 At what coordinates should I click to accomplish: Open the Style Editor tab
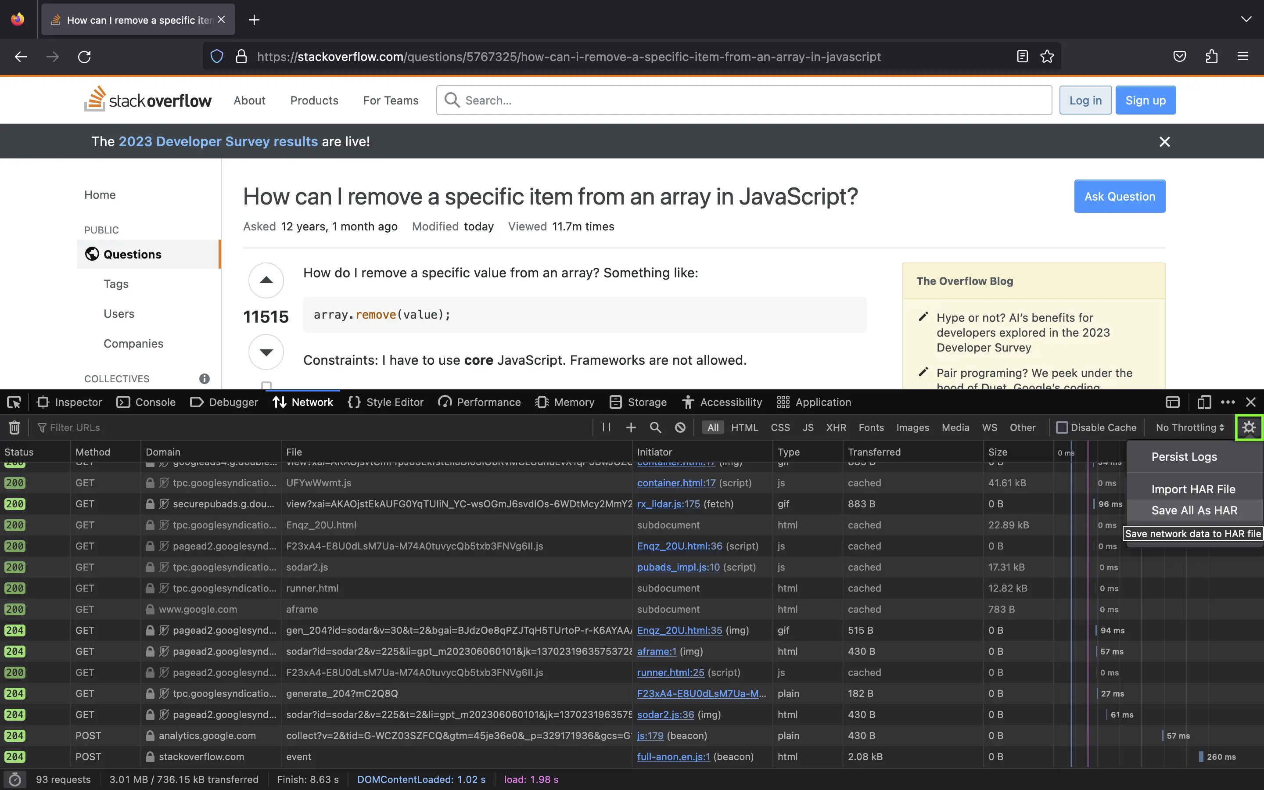(x=385, y=402)
